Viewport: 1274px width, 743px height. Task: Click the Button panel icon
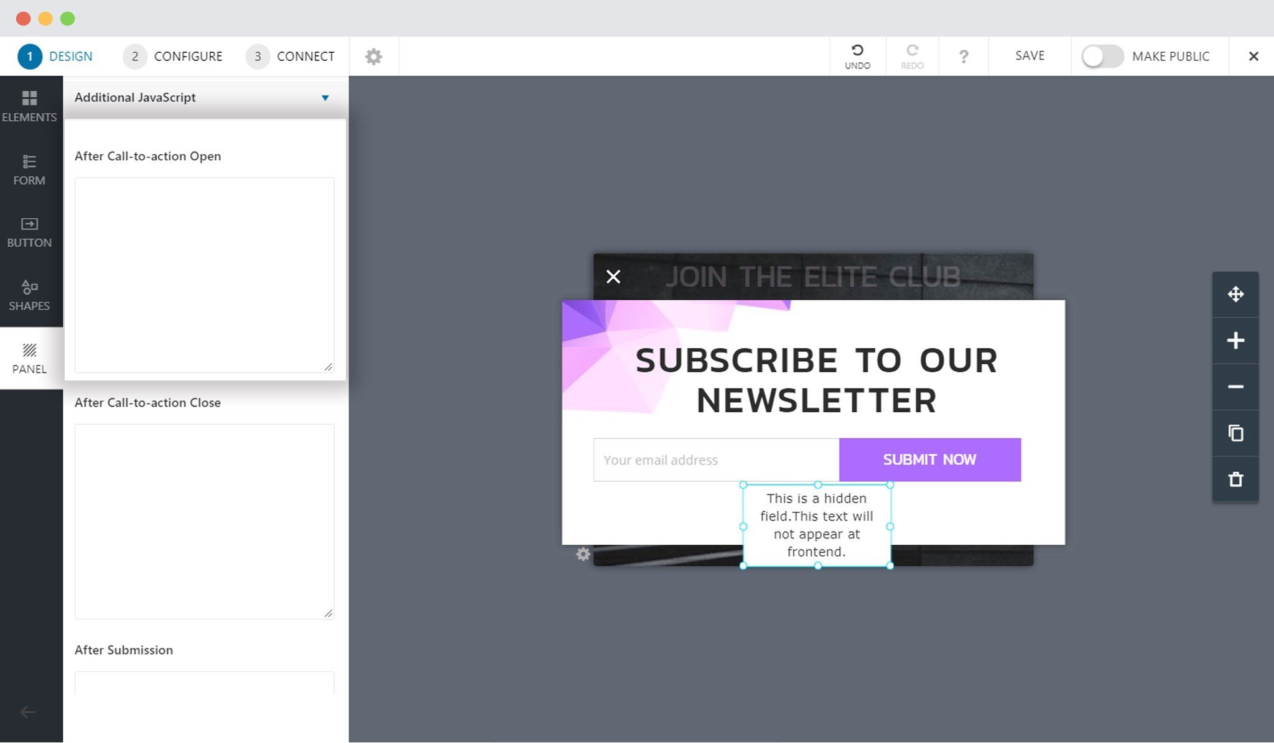click(29, 232)
